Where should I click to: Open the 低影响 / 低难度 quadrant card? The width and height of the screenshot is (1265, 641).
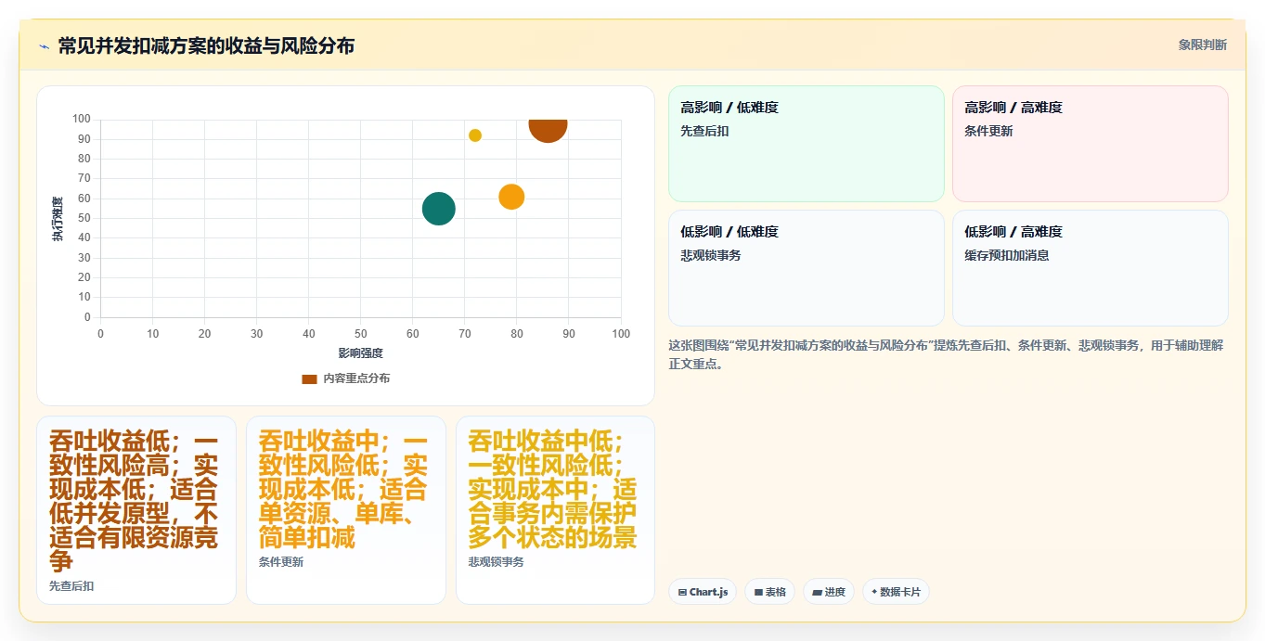807,268
